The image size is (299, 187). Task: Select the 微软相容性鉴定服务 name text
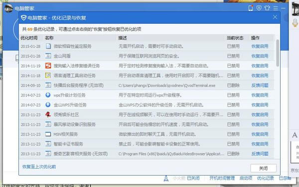72,46
